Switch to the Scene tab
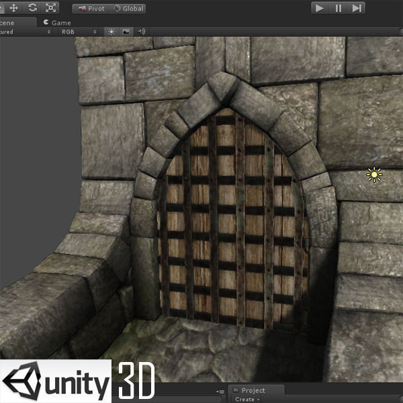Viewport: 403px width, 403px height. [17, 23]
